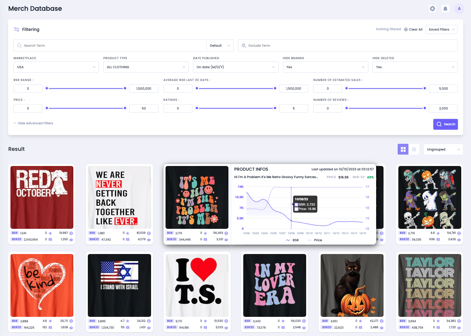Image resolution: width=471 pixels, height=336 pixels.
Task: Click the Average BSR Last 30 Days minimum handle
Action: click(197, 88)
